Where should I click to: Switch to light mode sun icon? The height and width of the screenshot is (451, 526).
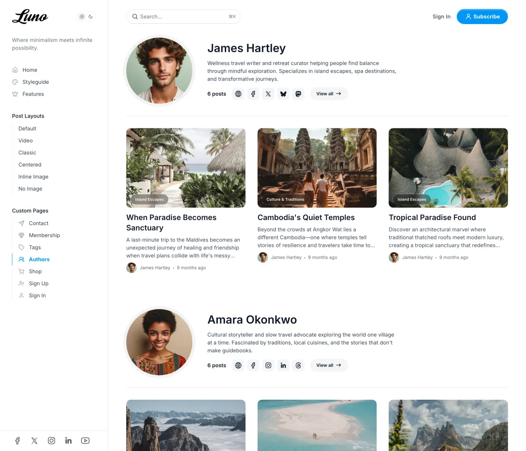coord(82,17)
